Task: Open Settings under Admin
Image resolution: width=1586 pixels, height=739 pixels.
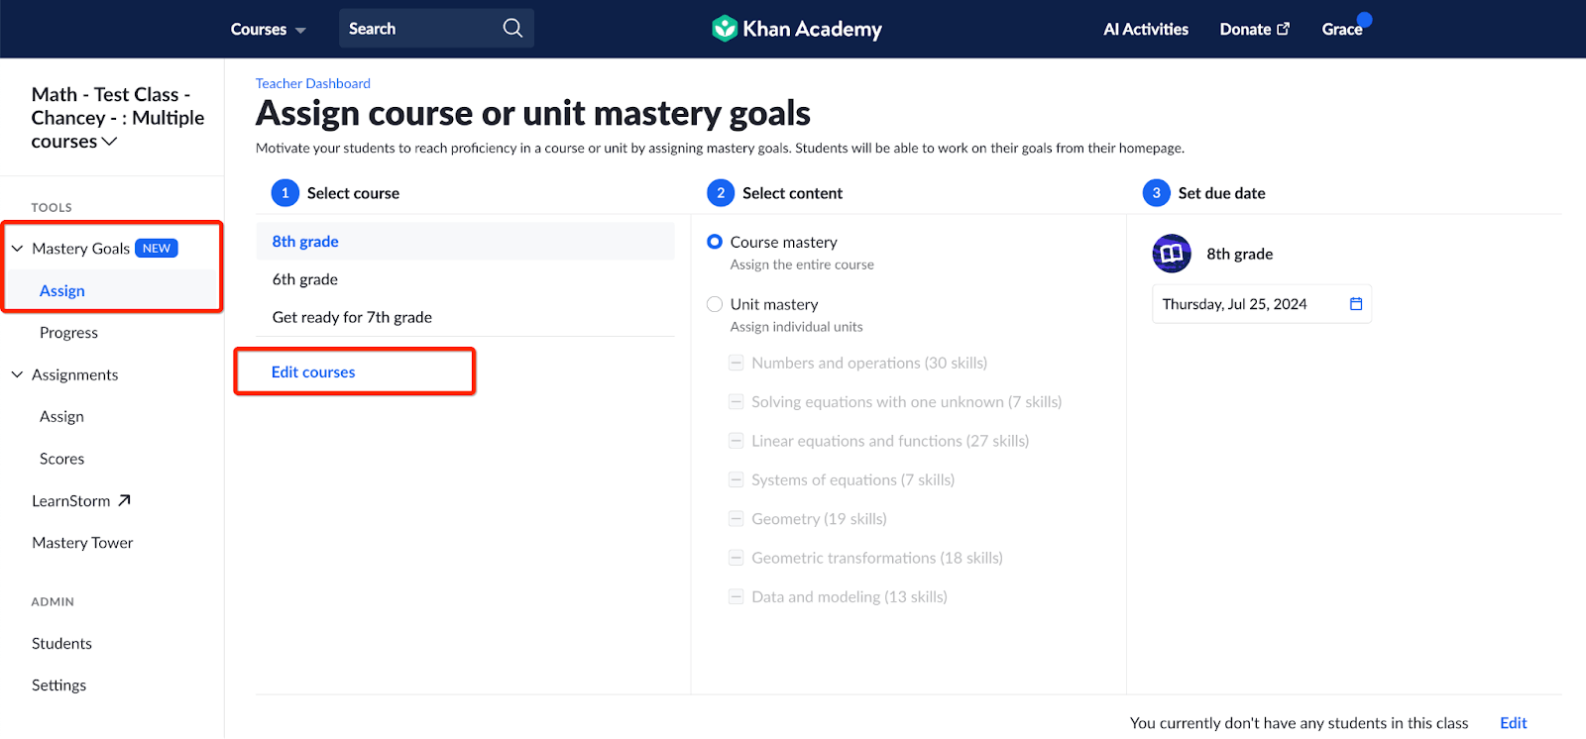Action: [58, 686]
